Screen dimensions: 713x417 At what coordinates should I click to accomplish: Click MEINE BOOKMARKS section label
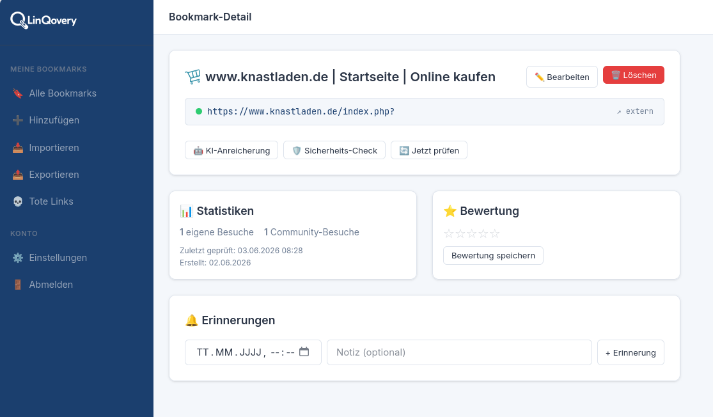click(x=48, y=69)
